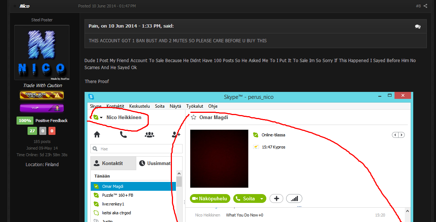Select Omar Magdi in contact list
The width and height of the screenshot is (436, 222).
tap(133, 186)
